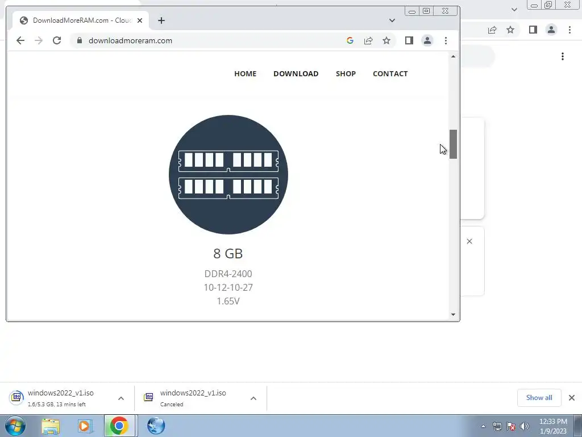Bookmark downloadmoreram.com with star in front window
This screenshot has width=582, height=437.
point(386,40)
